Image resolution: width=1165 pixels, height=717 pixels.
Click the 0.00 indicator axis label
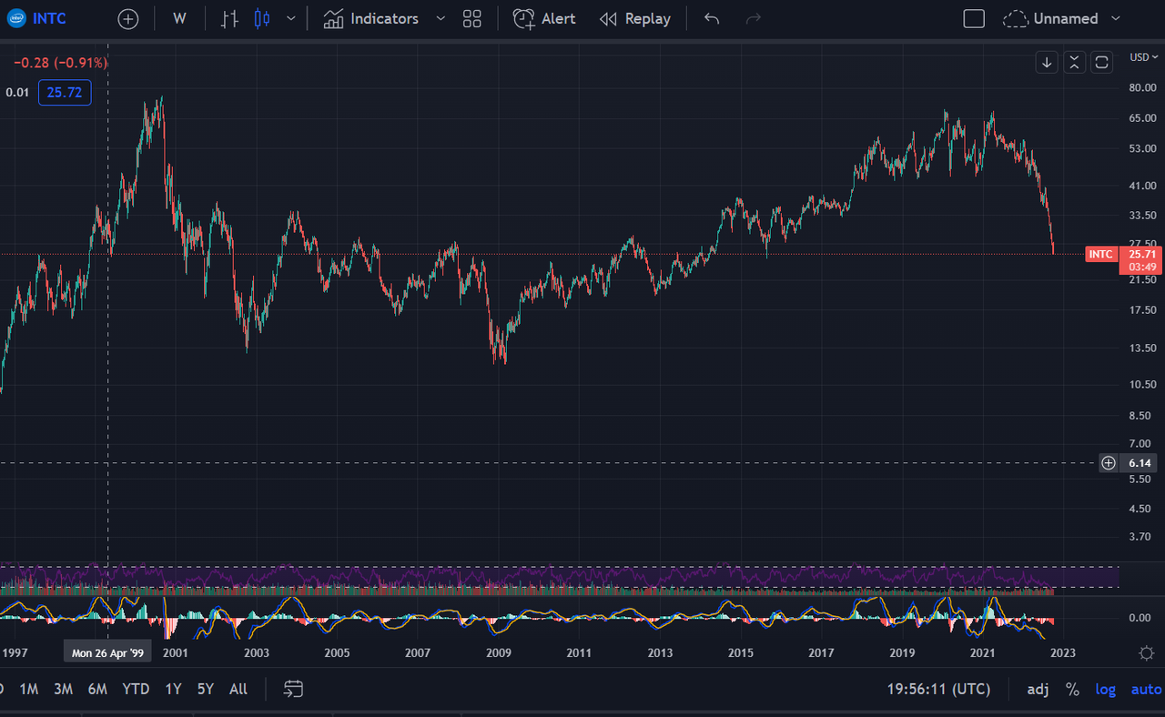click(1140, 618)
